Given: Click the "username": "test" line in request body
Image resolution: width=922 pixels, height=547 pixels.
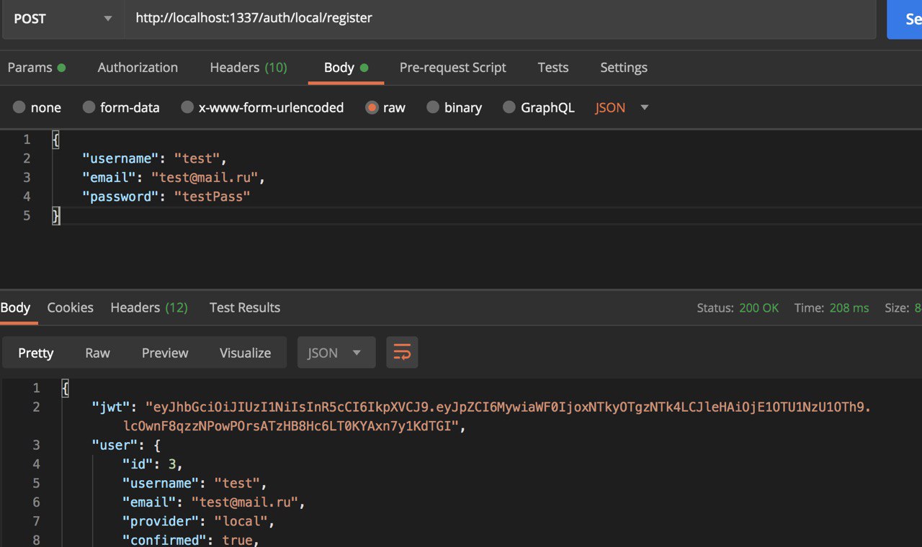Looking at the screenshot, I should [x=155, y=158].
